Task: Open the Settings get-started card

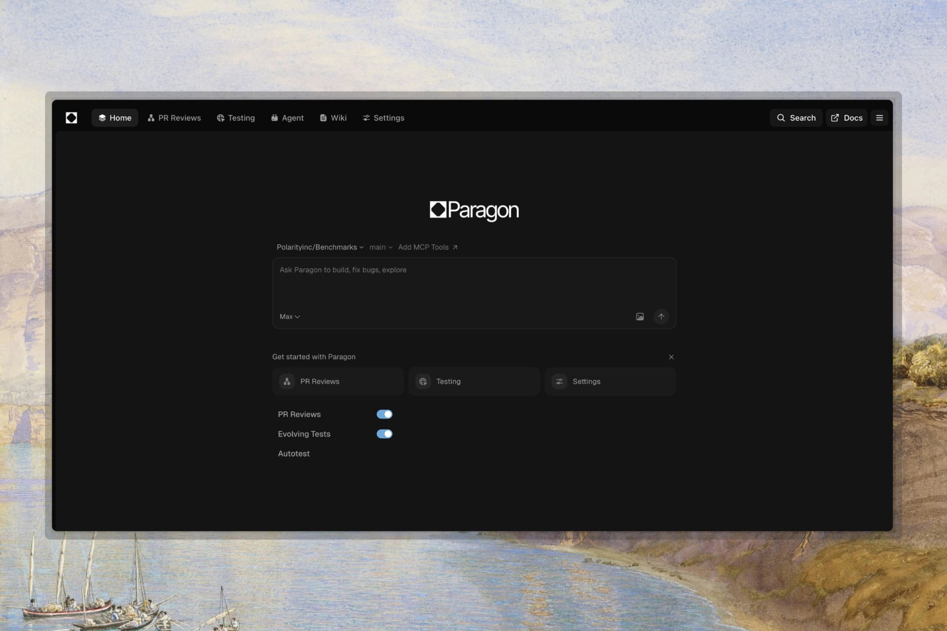Action: [x=610, y=382]
